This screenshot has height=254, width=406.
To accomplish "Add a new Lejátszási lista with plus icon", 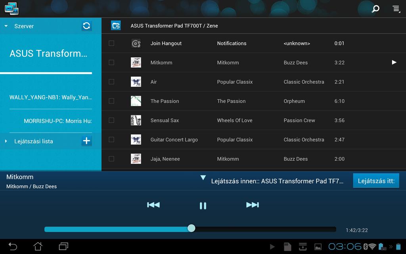I will pyautogui.click(x=86, y=141).
